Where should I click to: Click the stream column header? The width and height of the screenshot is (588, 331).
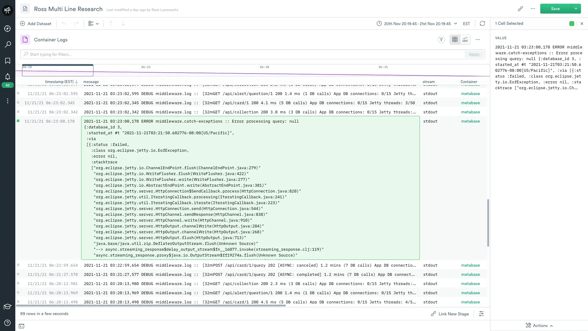point(428,82)
